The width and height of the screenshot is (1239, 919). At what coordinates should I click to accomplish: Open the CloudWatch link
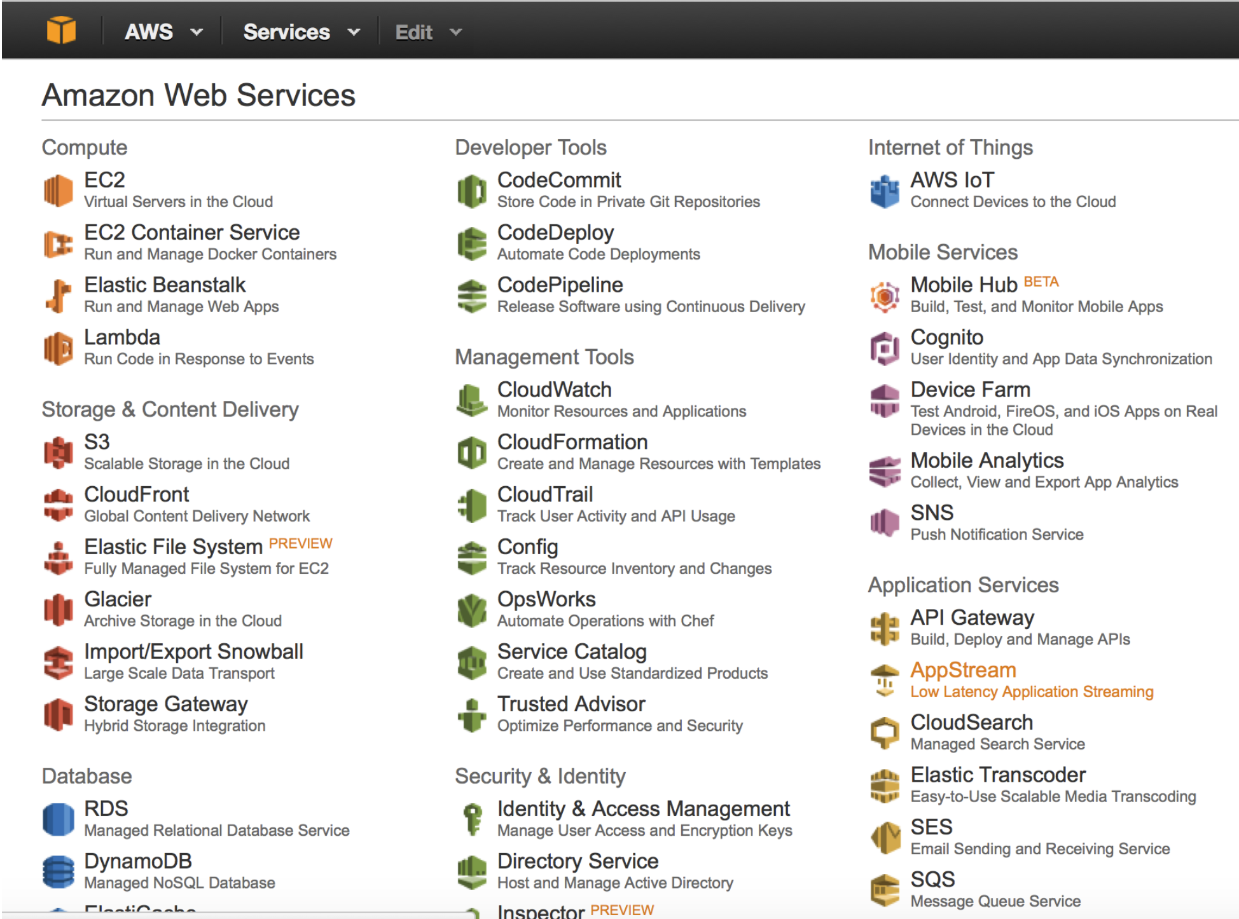point(555,389)
